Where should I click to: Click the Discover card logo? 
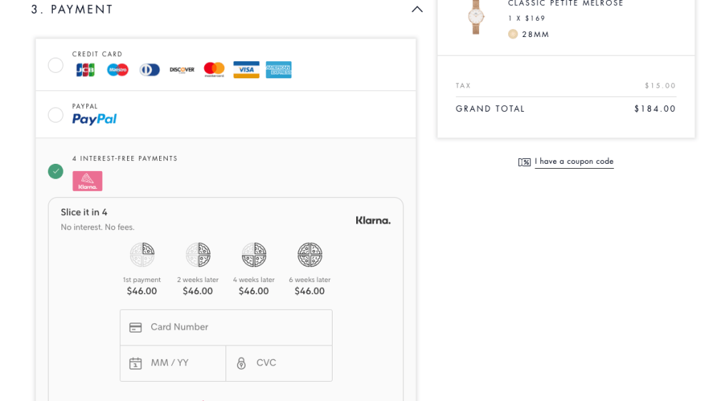click(182, 70)
